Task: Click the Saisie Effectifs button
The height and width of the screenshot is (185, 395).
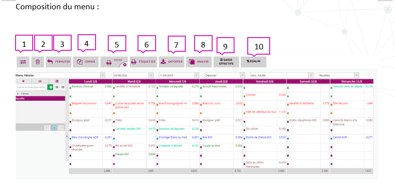Action: pos(226,62)
